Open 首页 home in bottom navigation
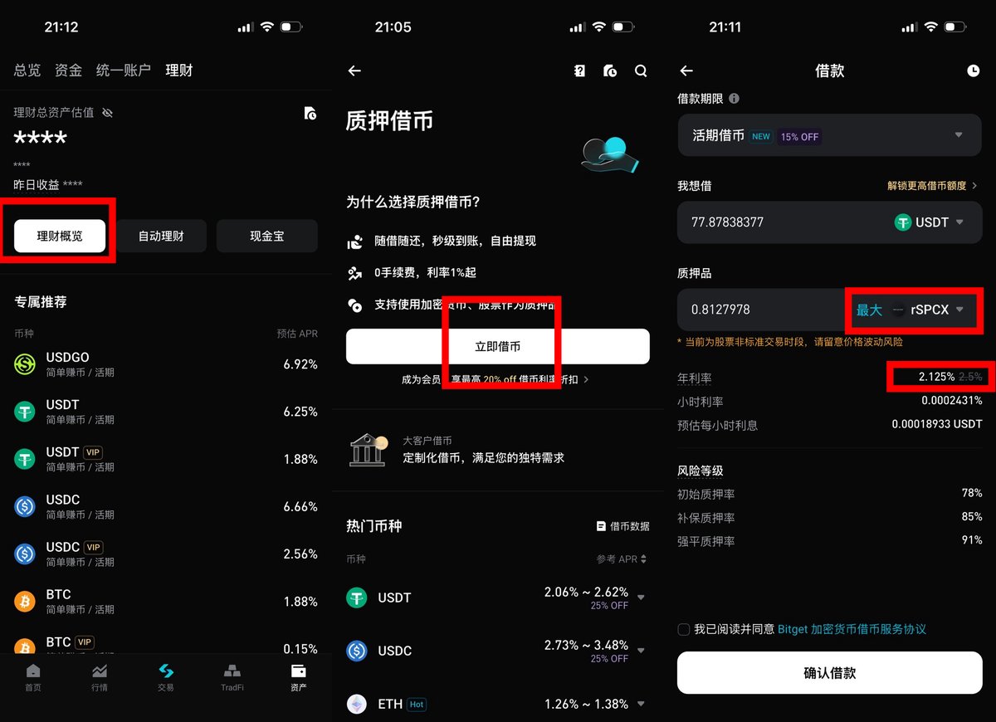The height and width of the screenshot is (722, 996). [33, 677]
